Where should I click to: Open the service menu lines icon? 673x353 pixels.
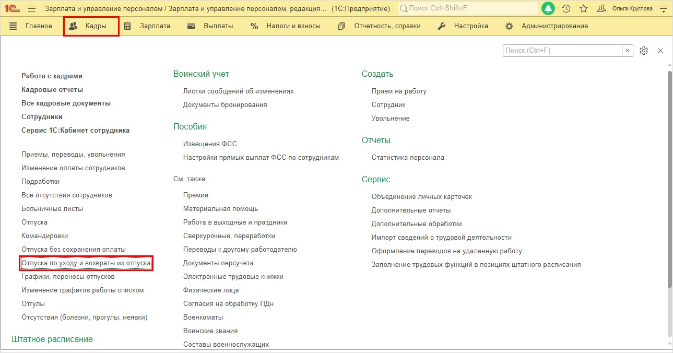pos(664,9)
